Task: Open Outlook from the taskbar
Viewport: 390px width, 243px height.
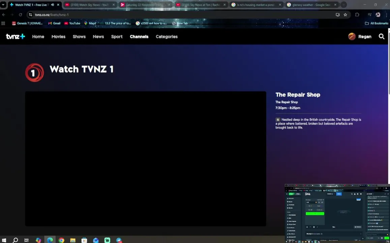Action: point(96,240)
